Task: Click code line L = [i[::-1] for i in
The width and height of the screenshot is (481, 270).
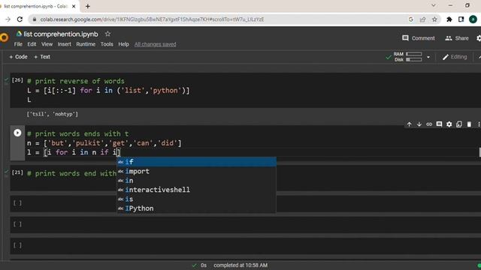Action: click(108, 91)
